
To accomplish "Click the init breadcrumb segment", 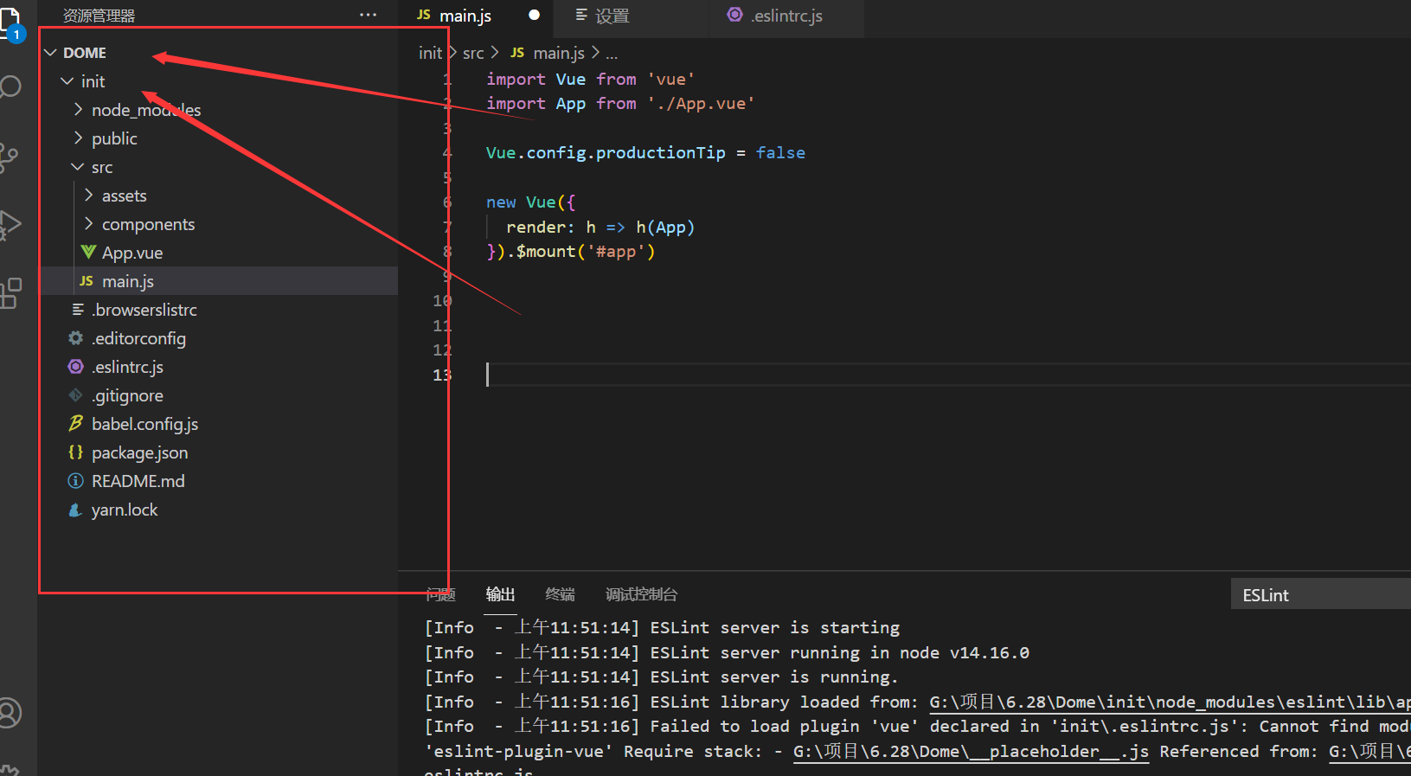I will pos(430,53).
